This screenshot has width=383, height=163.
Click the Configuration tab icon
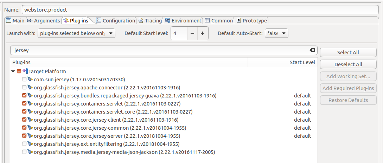click(99, 21)
